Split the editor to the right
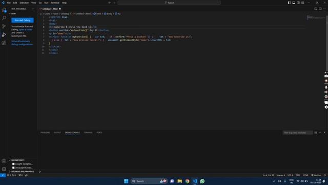The width and height of the screenshot is (328, 185). pos(320,9)
